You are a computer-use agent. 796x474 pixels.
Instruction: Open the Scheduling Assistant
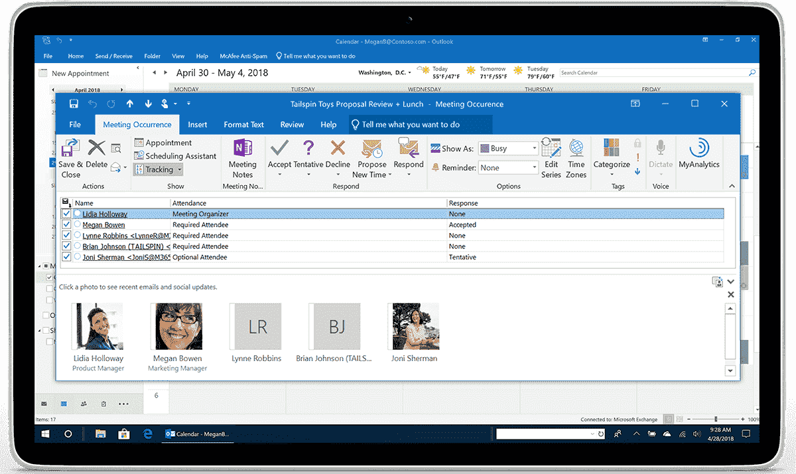(x=176, y=156)
